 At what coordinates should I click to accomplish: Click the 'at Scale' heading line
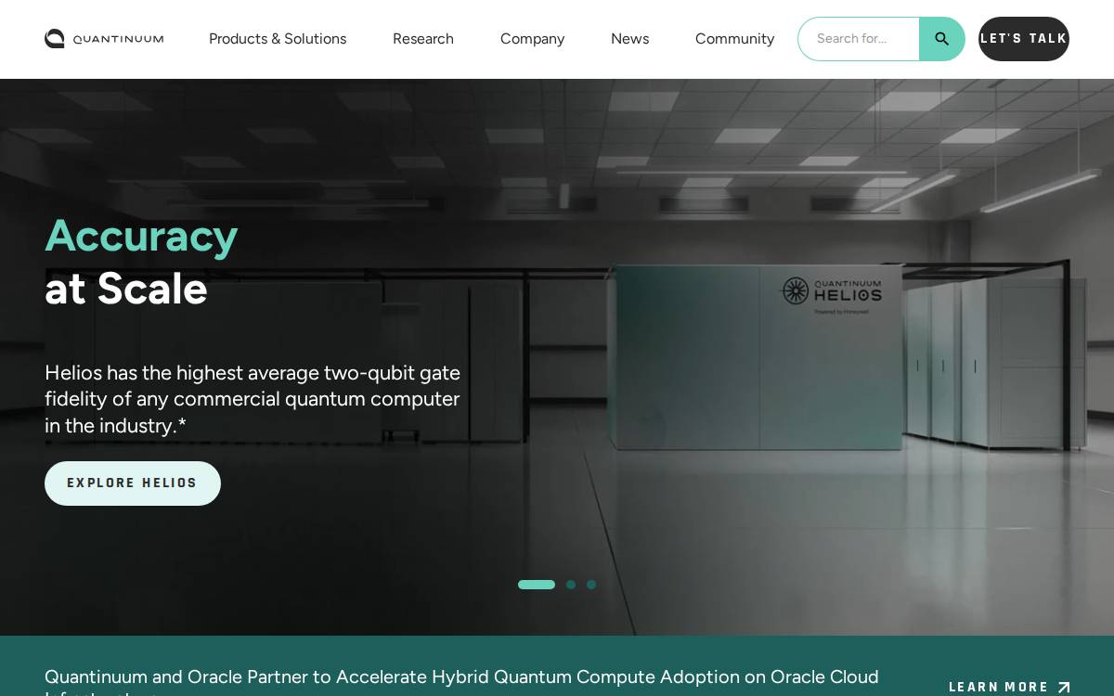(126, 289)
